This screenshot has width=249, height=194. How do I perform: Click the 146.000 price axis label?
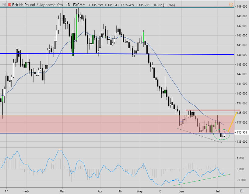242,36
